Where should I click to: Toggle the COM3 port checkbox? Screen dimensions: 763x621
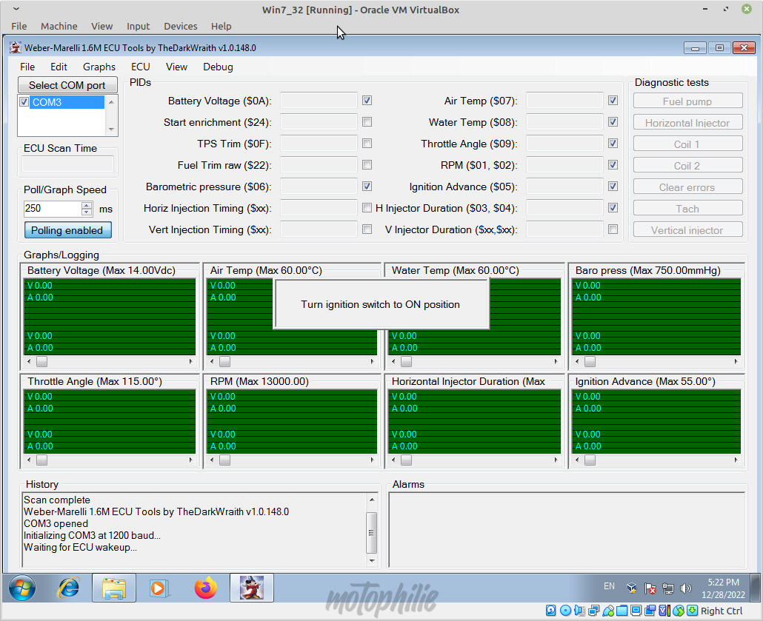(24, 102)
